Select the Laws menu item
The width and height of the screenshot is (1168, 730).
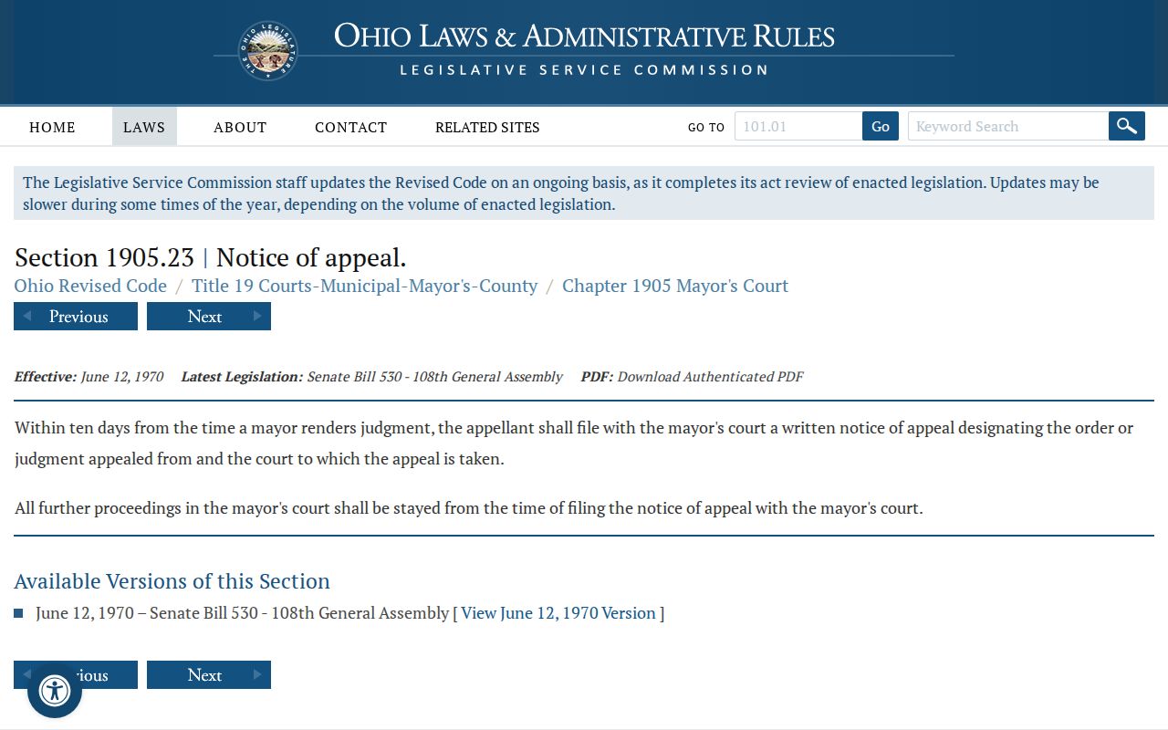(144, 127)
